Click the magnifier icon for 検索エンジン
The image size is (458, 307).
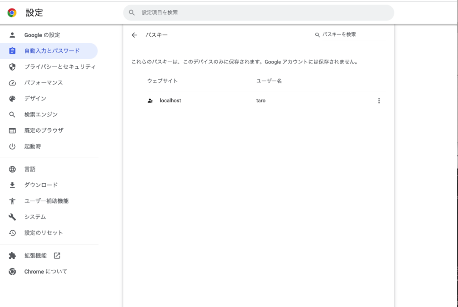(x=12, y=115)
